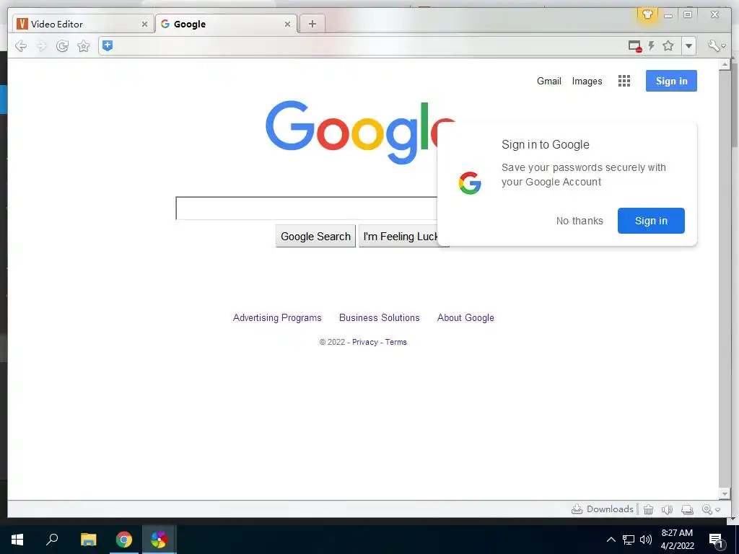Click the top-right Sign in button
The image size is (739, 554).
[x=671, y=81]
